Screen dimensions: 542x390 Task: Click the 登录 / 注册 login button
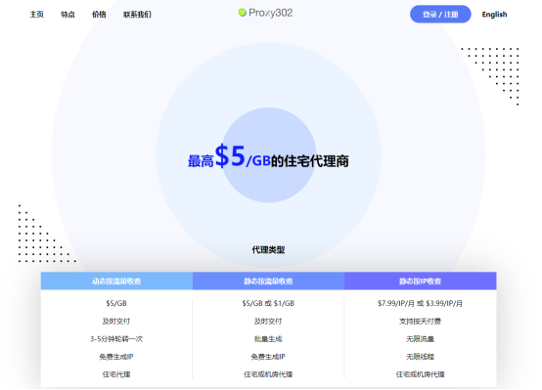[440, 14]
